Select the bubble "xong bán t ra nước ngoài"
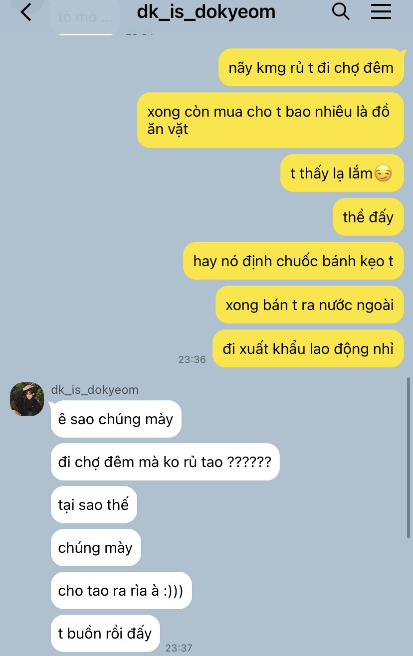413x656 pixels. click(310, 305)
